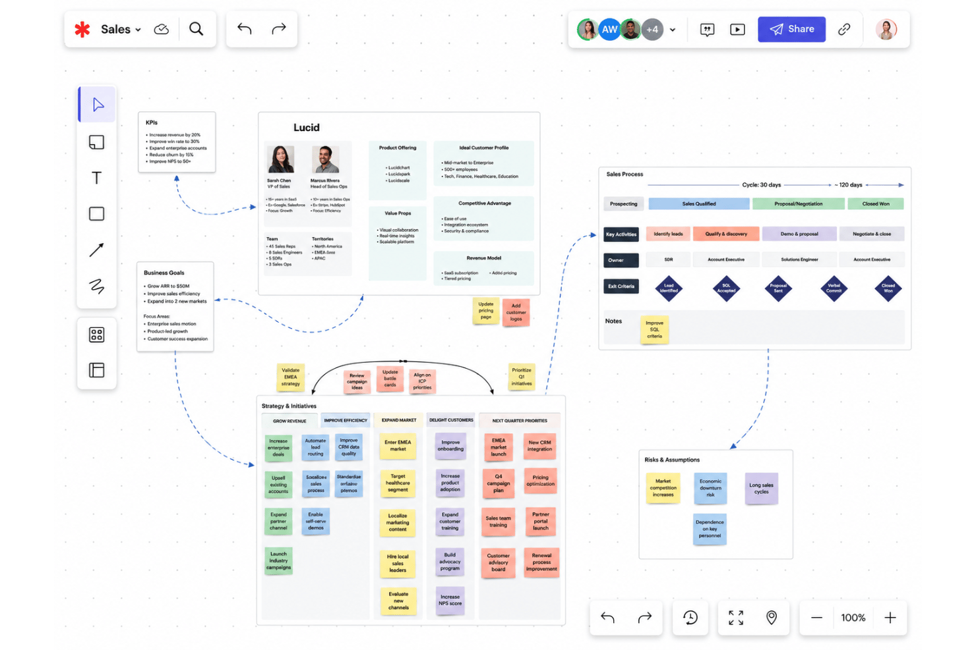Select the Update pricing page sticky
The image size is (976, 650).
coord(486,311)
